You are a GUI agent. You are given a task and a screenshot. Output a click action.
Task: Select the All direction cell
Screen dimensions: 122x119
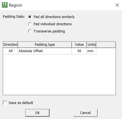click(x=11, y=51)
